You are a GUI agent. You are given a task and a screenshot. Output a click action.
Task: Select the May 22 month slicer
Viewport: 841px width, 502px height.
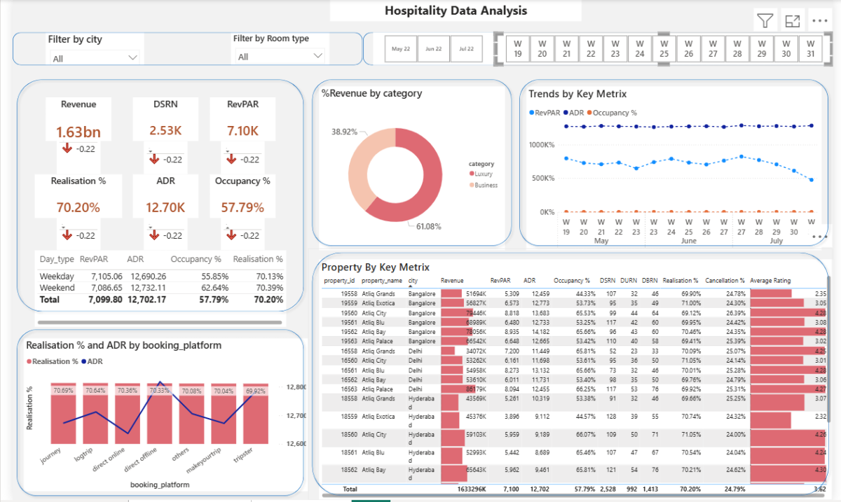pyautogui.click(x=402, y=49)
